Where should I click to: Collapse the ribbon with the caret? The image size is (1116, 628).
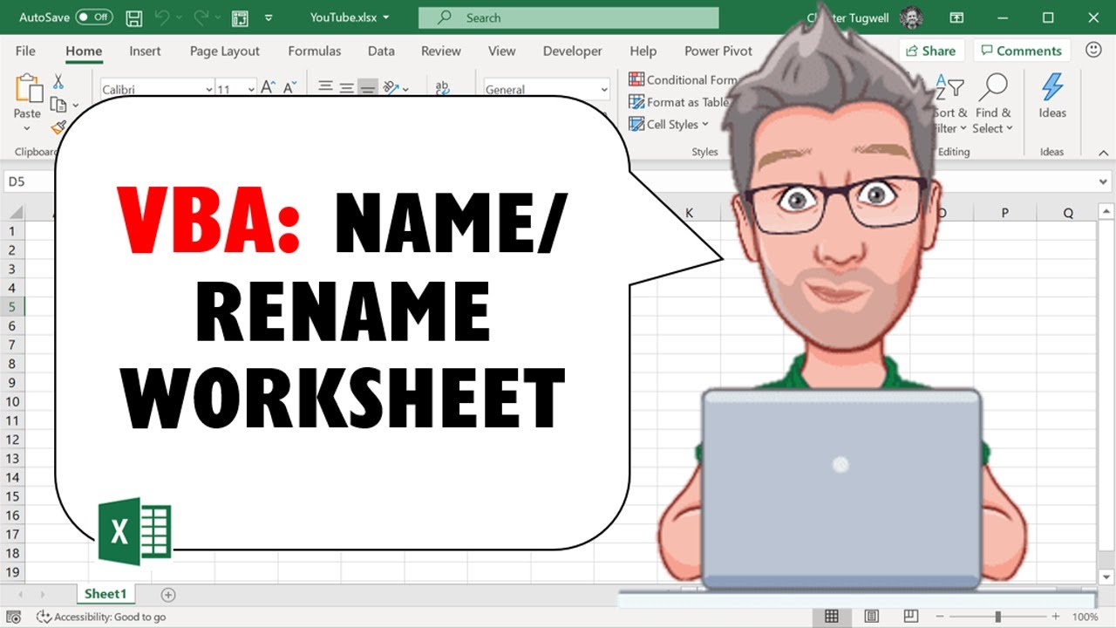point(1102,152)
